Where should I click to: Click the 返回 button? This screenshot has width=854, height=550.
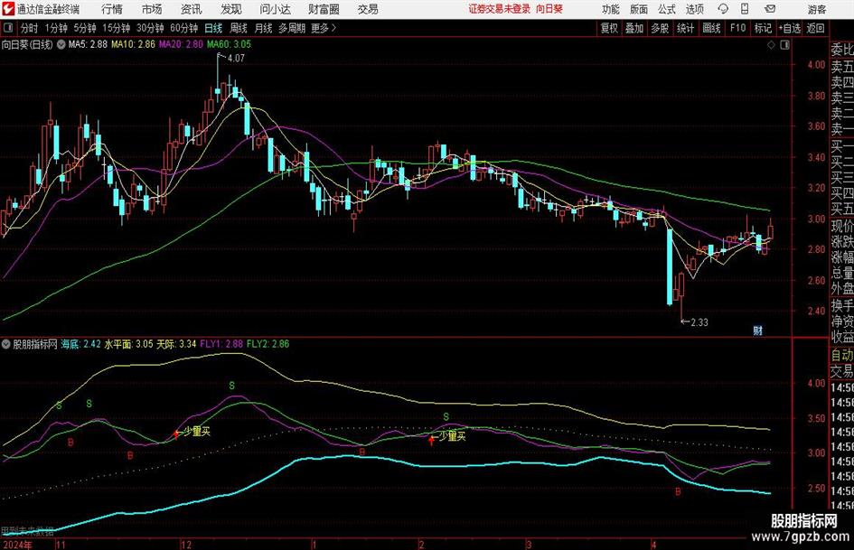(x=815, y=28)
